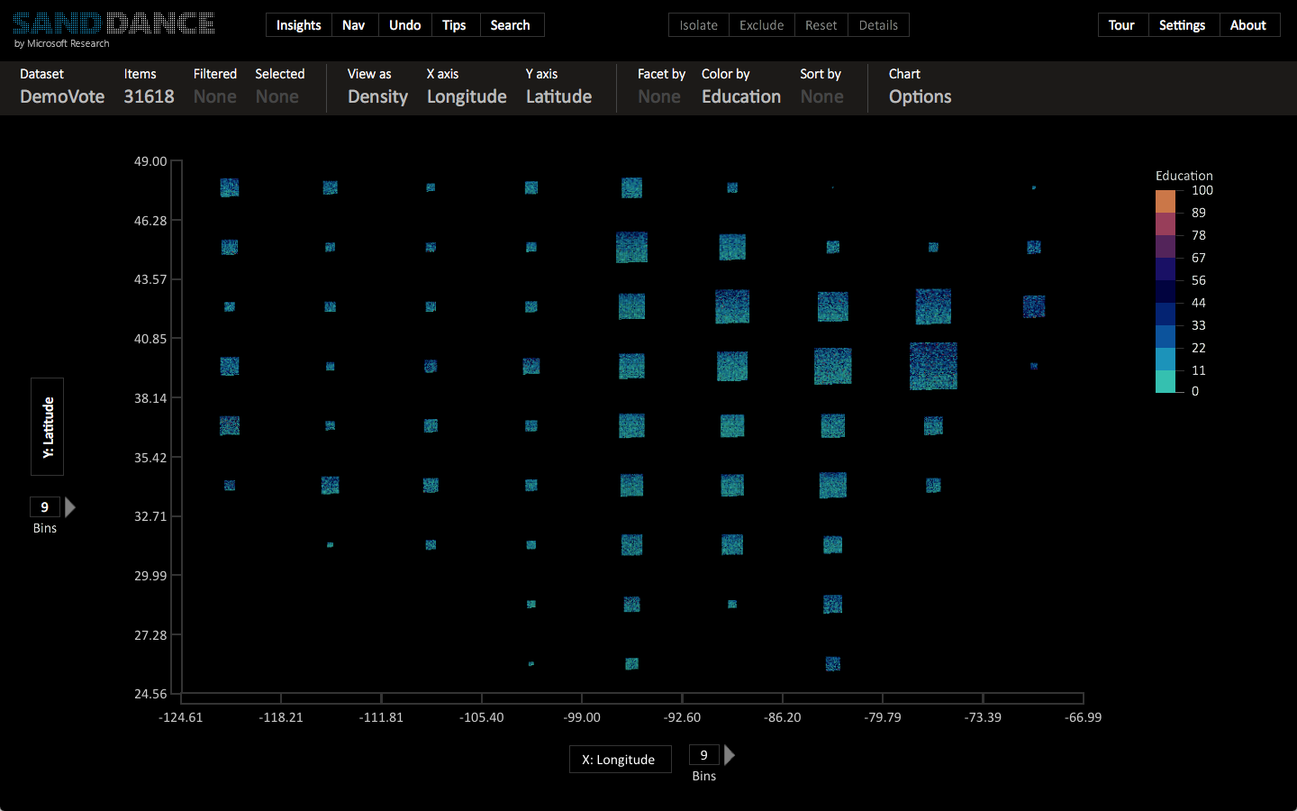The height and width of the screenshot is (811, 1297).
Task: Change the View as Density selector
Action: (377, 96)
